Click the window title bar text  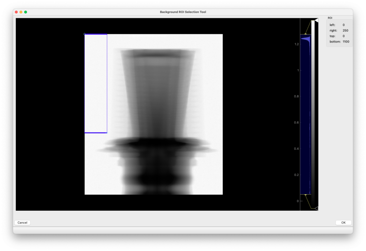click(x=183, y=12)
